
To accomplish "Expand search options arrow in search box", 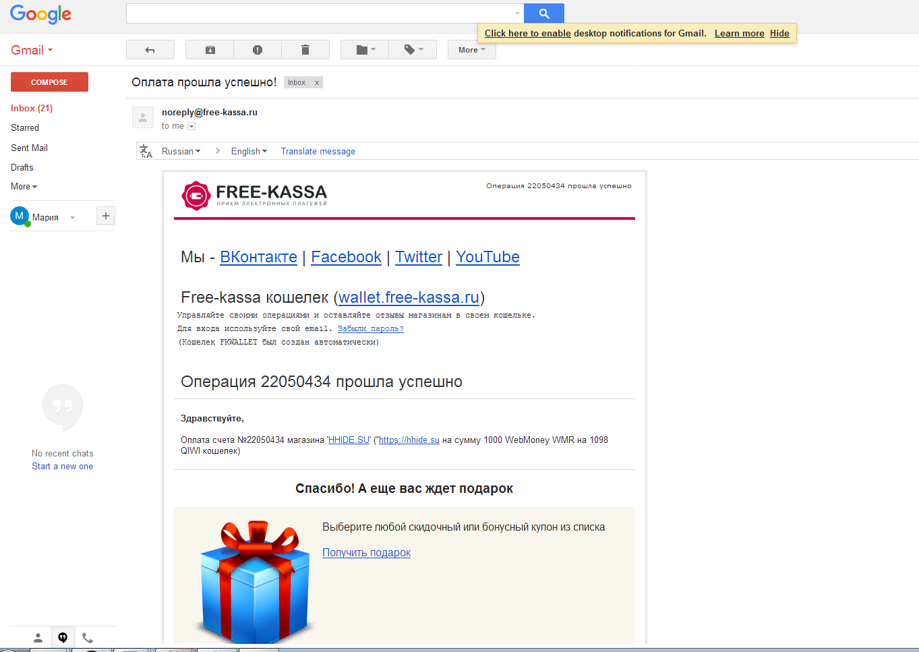I will (517, 13).
